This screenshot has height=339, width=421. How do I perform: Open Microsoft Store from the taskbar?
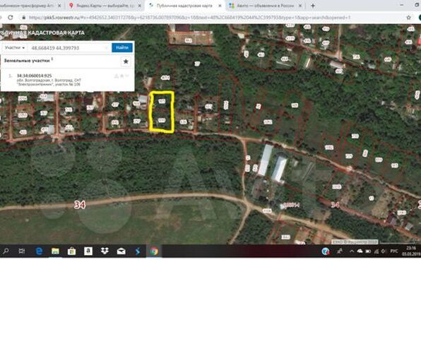pyautogui.click(x=71, y=251)
